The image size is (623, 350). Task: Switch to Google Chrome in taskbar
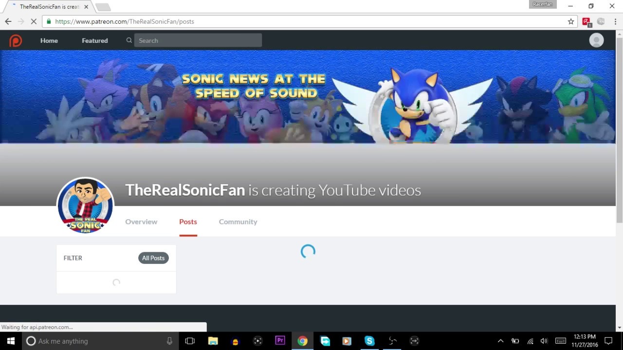(302, 341)
